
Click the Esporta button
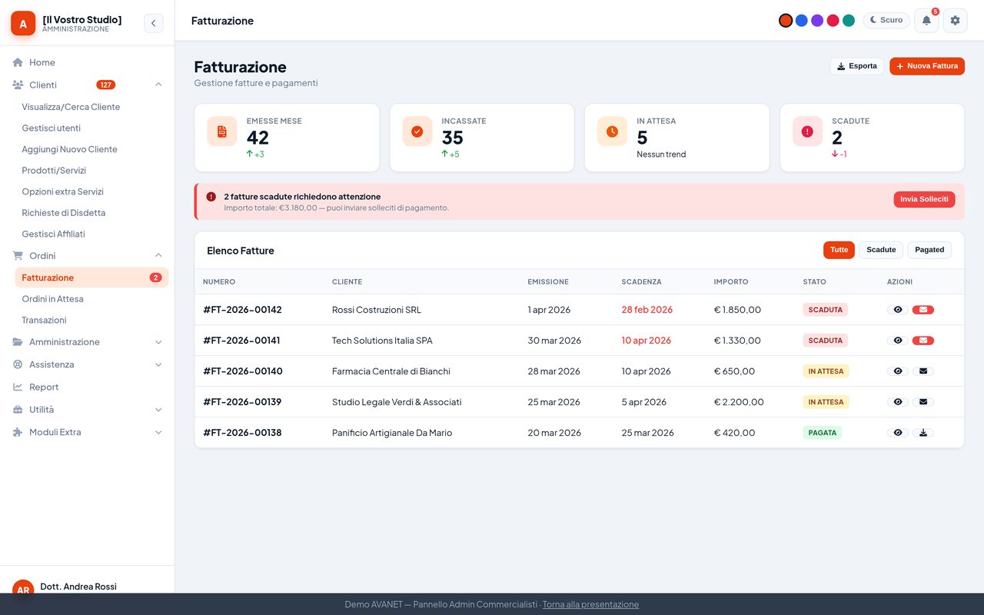[856, 66]
